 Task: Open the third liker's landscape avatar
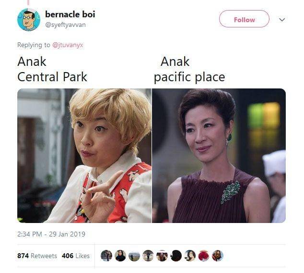coord(134,256)
